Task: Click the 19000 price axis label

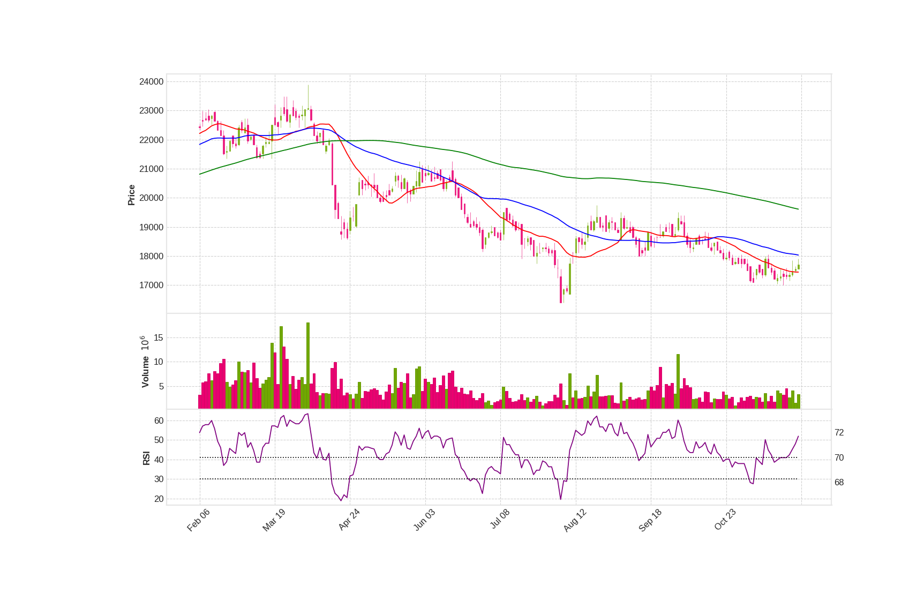Action: click(151, 228)
